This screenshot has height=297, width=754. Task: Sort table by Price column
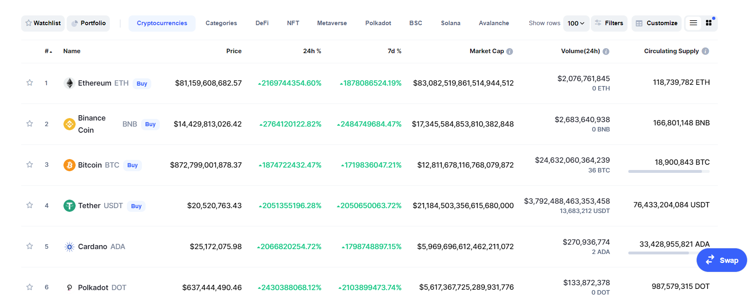click(234, 51)
